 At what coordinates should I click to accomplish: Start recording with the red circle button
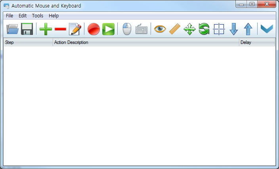coord(94,29)
